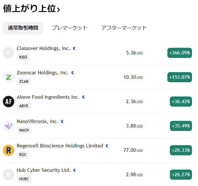Click the Zoomcar green Z logo
This screenshot has height=186, width=198.
pos(9,77)
